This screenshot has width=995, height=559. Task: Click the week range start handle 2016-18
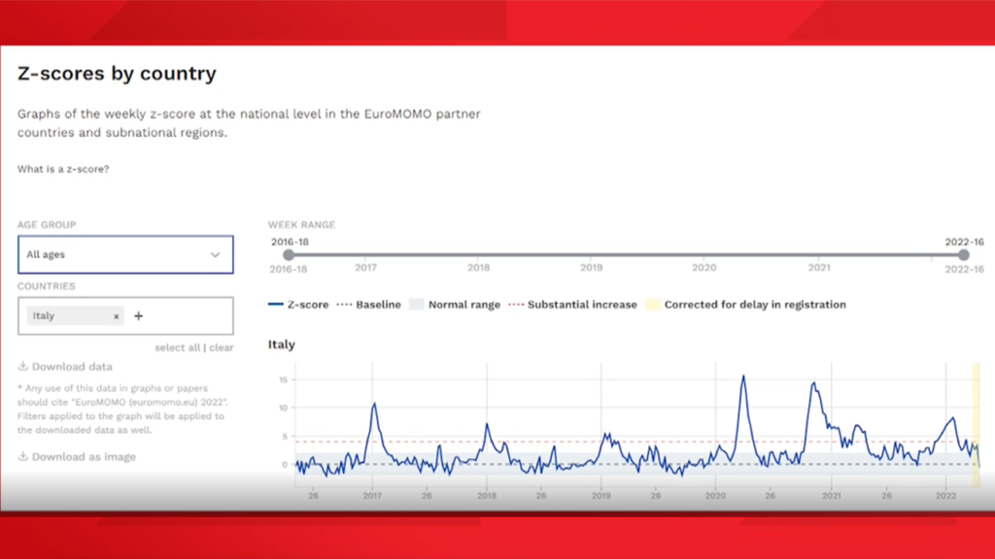289,255
